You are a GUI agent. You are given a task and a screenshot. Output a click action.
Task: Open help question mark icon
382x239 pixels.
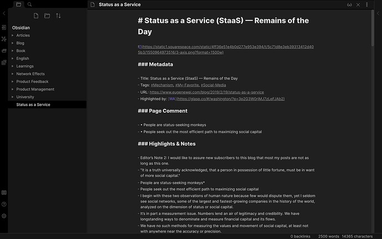point(4,204)
